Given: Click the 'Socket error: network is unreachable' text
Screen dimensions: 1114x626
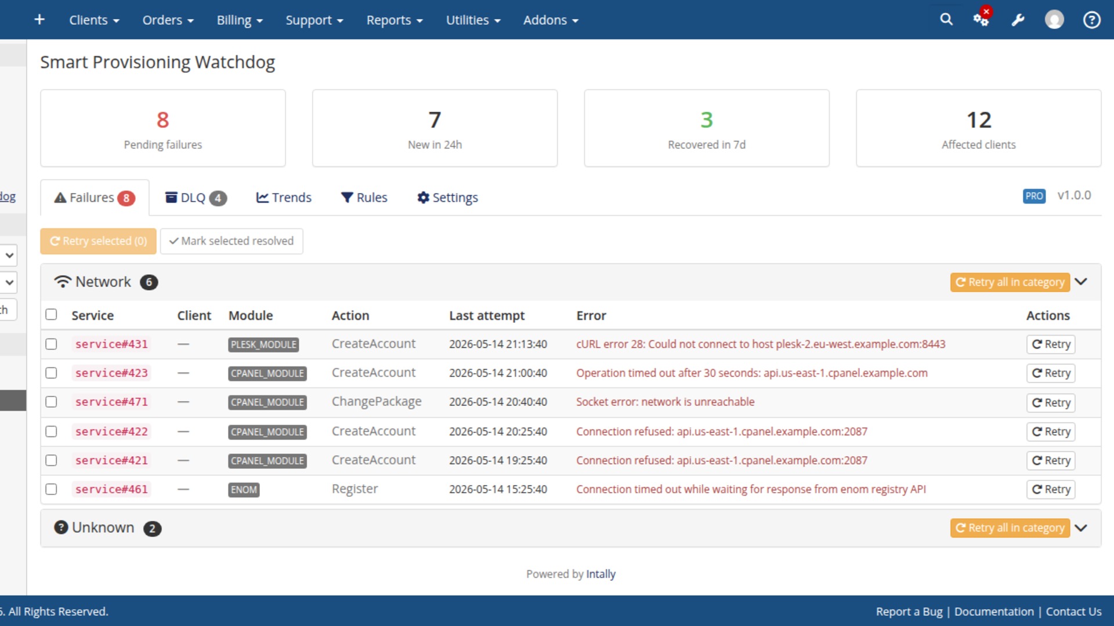Looking at the screenshot, I should (665, 402).
